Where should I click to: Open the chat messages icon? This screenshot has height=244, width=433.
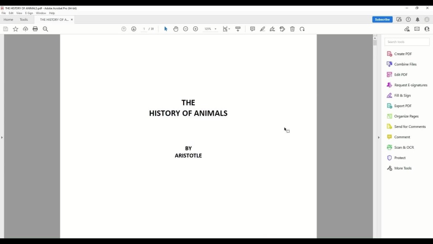[399, 20]
